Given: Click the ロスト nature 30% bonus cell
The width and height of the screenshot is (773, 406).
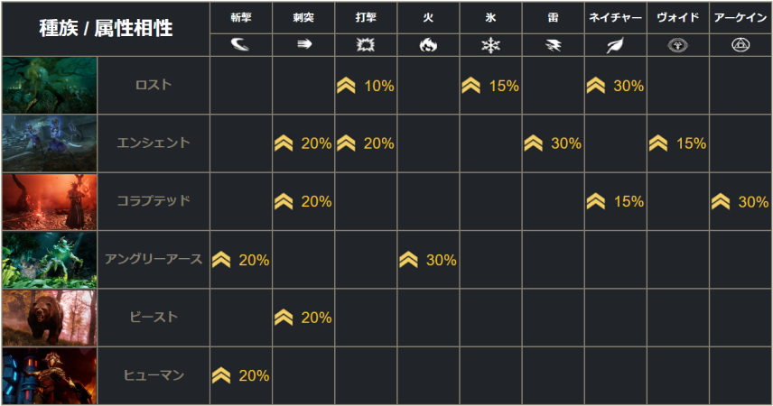Looking at the screenshot, I should pyautogui.click(x=615, y=85).
